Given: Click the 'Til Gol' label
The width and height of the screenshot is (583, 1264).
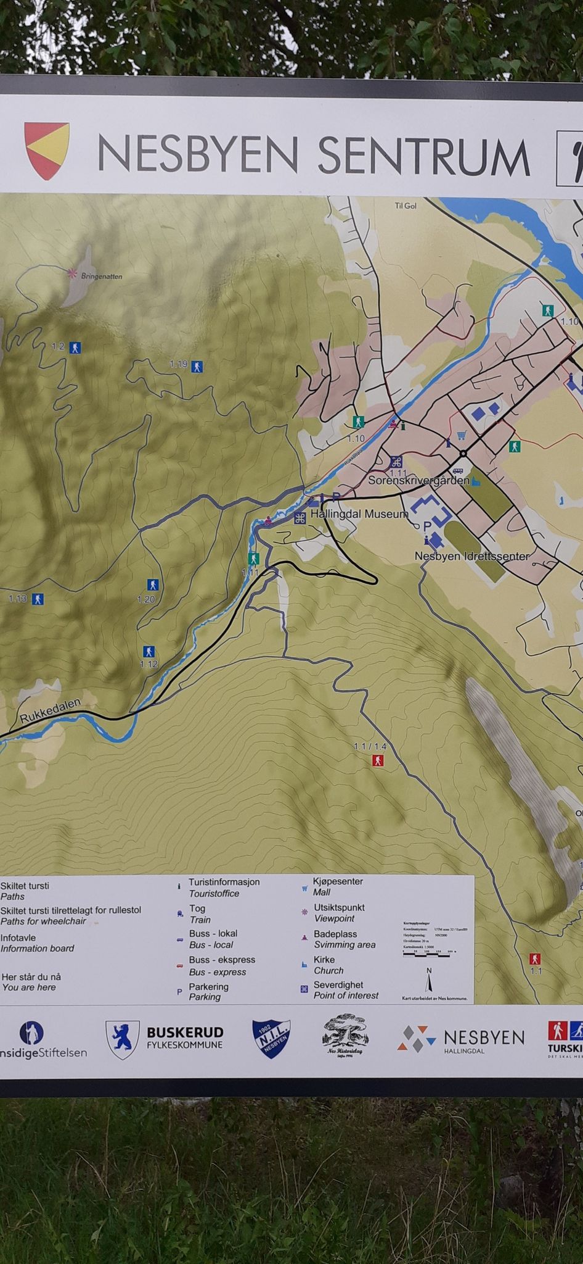Looking at the screenshot, I should tap(406, 206).
